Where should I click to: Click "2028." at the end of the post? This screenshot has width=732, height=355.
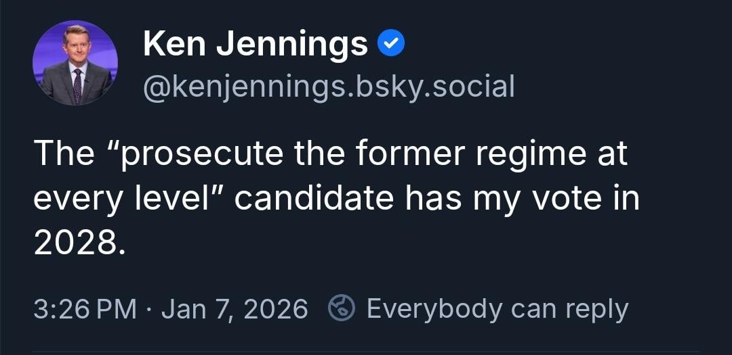tap(79, 244)
